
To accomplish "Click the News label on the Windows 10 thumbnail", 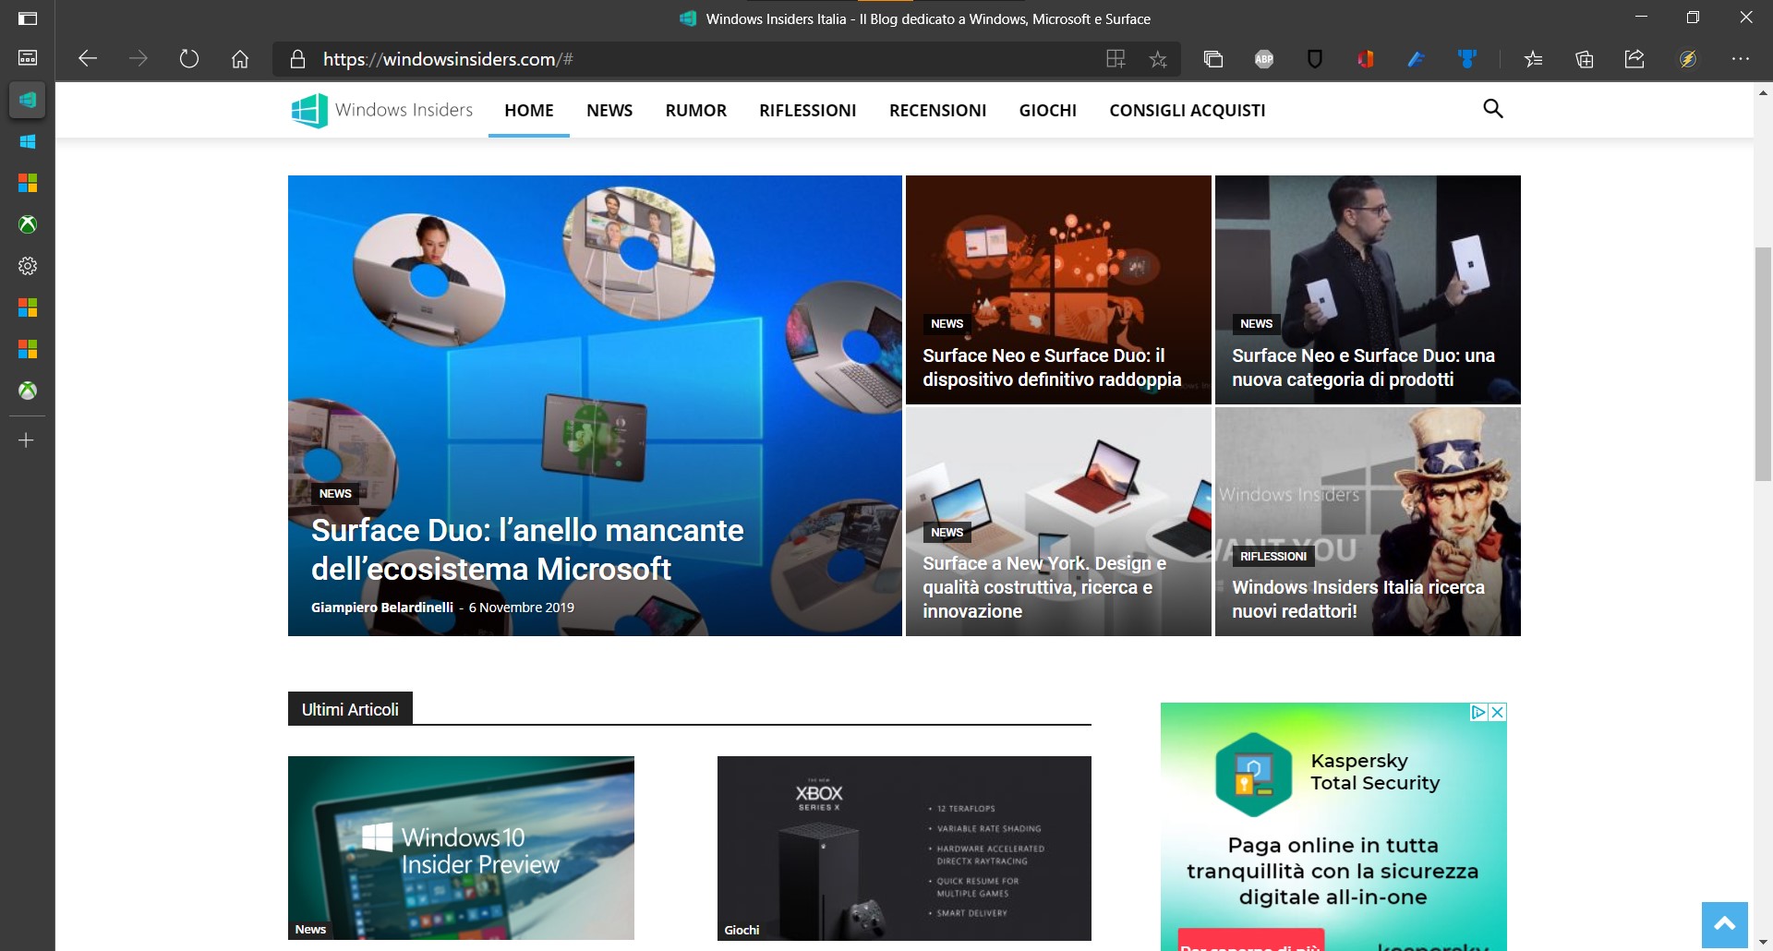I will pyautogui.click(x=310, y=930).
